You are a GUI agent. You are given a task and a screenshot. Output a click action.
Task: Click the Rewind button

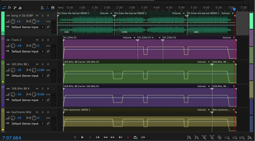tap(105, 137)
